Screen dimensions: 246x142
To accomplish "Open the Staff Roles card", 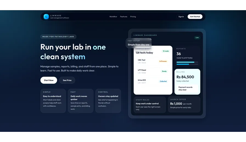I will coord(150,105).
